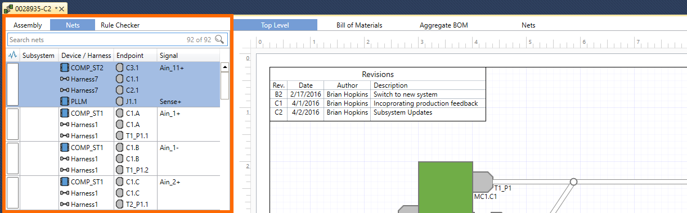Select endpoint C1.B in COMP_ST1 row
Viewport: 687px width, 213px height.
point(133,147)
